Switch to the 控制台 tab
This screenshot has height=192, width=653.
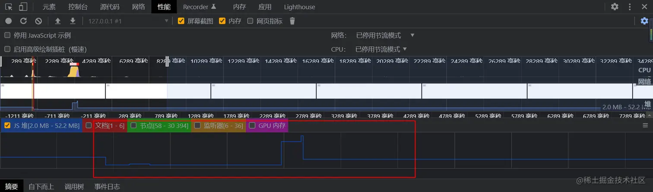78,7
